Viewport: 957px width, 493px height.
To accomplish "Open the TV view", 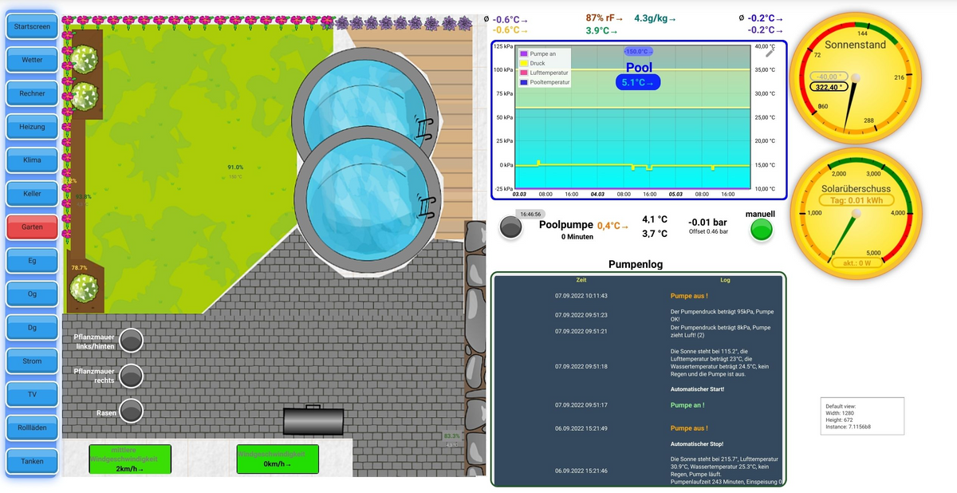I will (x=33, y=394).
